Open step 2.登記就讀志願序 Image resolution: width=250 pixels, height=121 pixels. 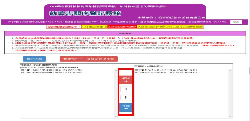(122, 27)
